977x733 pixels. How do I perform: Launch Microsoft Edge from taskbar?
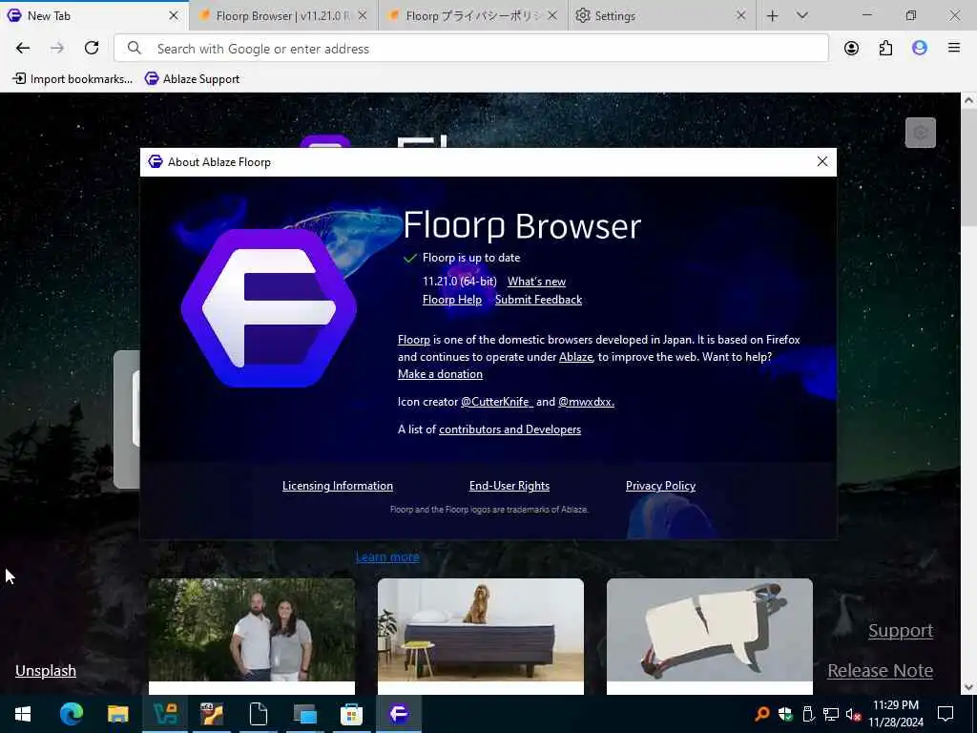(71, 714)
